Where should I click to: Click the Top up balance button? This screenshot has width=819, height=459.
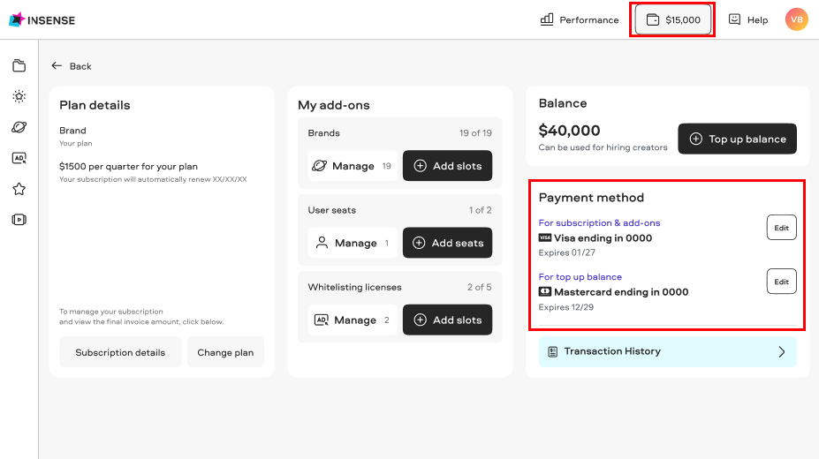(737, 139)
